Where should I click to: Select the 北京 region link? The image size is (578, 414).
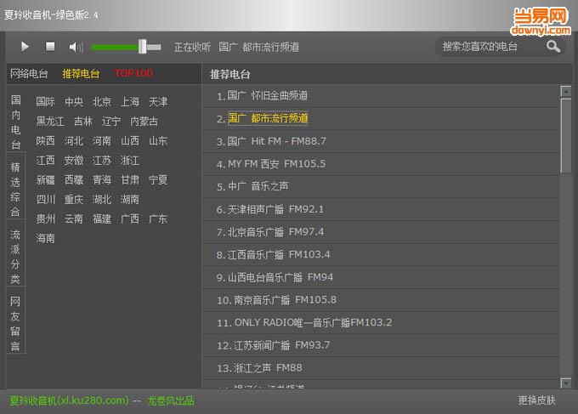click(x=102, y=102)
